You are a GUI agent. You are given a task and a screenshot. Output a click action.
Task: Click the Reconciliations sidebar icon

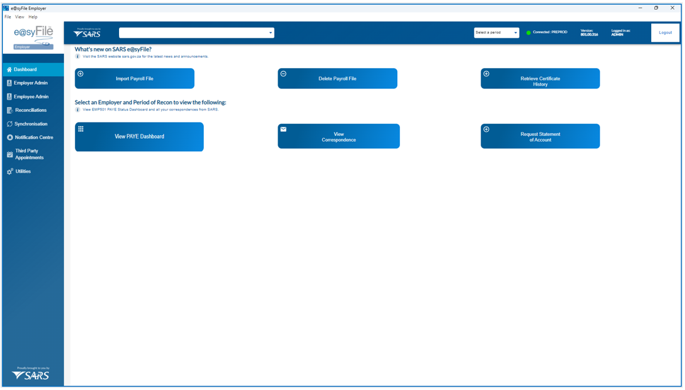(10, 110)
